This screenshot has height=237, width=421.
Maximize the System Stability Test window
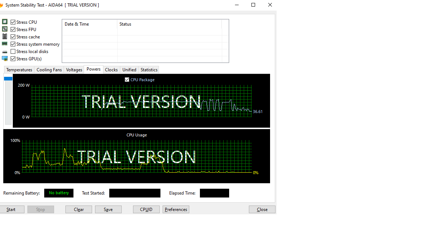pyautogui.click(x=253, y=5)
